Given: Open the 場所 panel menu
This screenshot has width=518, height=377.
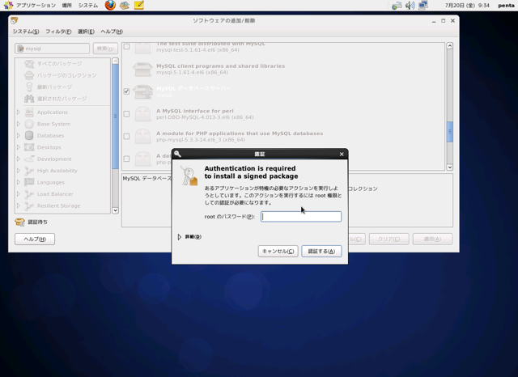Looking at the screenshot, I should pos(66,6).
